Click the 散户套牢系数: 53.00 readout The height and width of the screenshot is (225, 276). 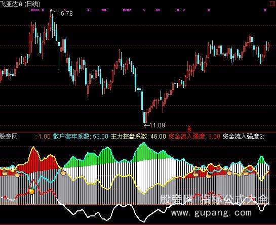(x=81, y=136)
